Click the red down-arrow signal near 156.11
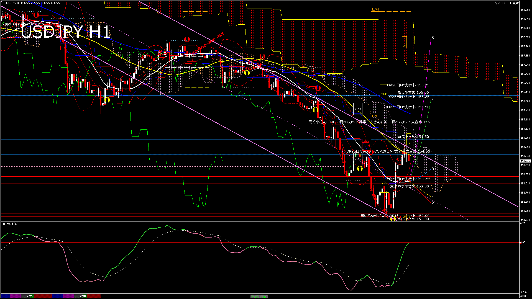The height and width of the screenshot is (299, 532). tap(318, 88)
